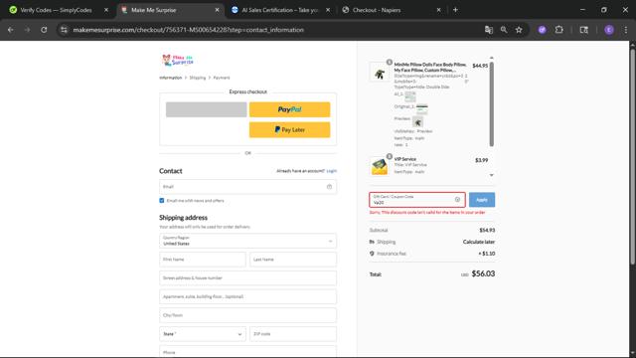Click the City/Town field

(x=247, y=315)
